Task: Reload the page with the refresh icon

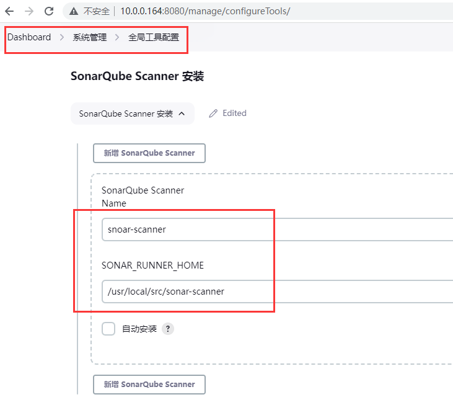Action: pos(49,11)
